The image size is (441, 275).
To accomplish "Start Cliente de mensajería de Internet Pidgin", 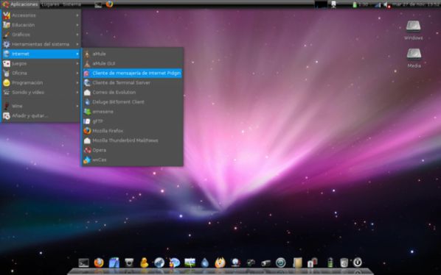I will [133, 74].
